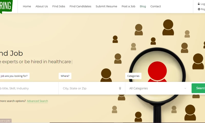Open the Advanced Search link
Viewport: 205px width, 123px height.
[x=37, y=101]
